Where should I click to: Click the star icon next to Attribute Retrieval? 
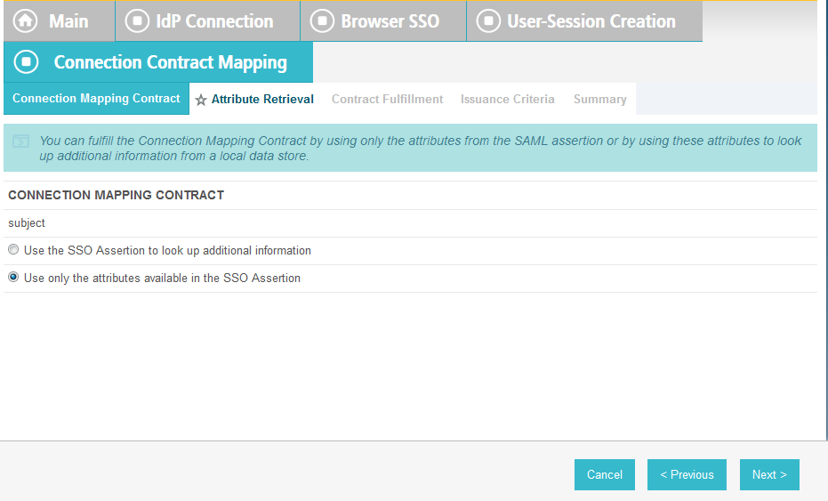click(x=201, y=100)
